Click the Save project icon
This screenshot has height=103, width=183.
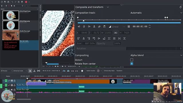click(x=8, y=2)
